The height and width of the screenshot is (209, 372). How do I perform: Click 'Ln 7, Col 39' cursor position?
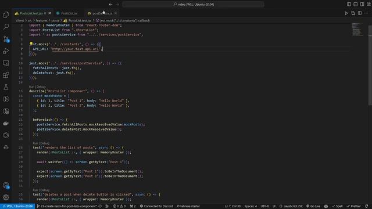click(x=233, y=206)
